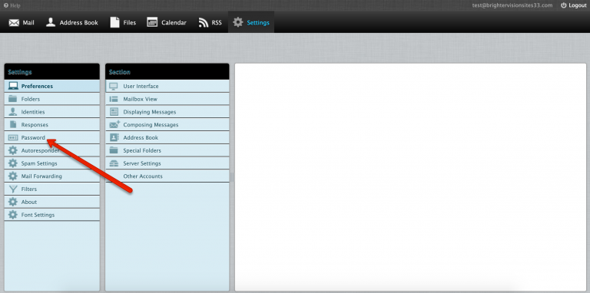
Task: Select Other Accounts section
Action: point(167,176)
